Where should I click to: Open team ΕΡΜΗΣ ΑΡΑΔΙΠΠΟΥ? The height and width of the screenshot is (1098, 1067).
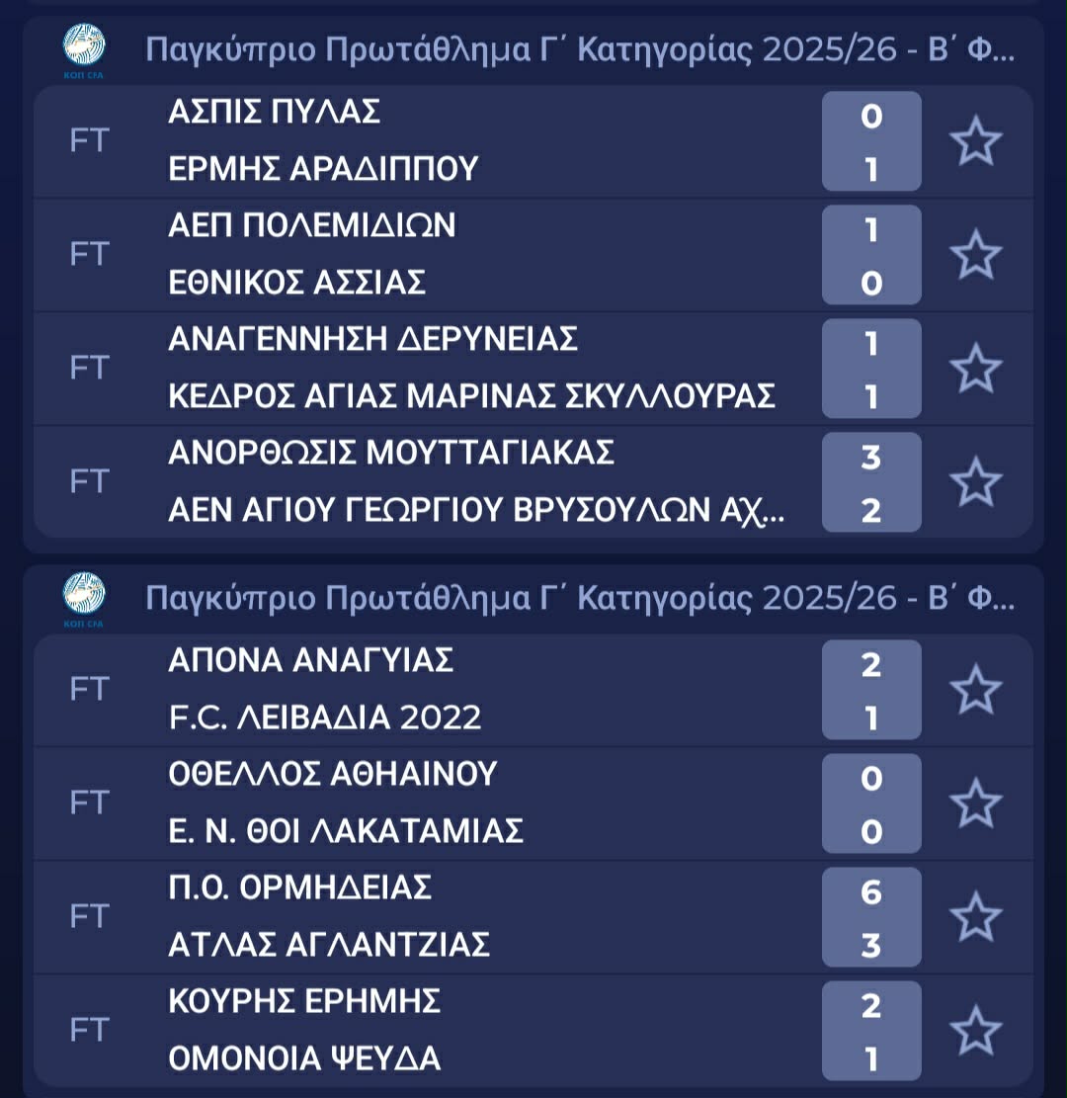click(x=323, y=170)
